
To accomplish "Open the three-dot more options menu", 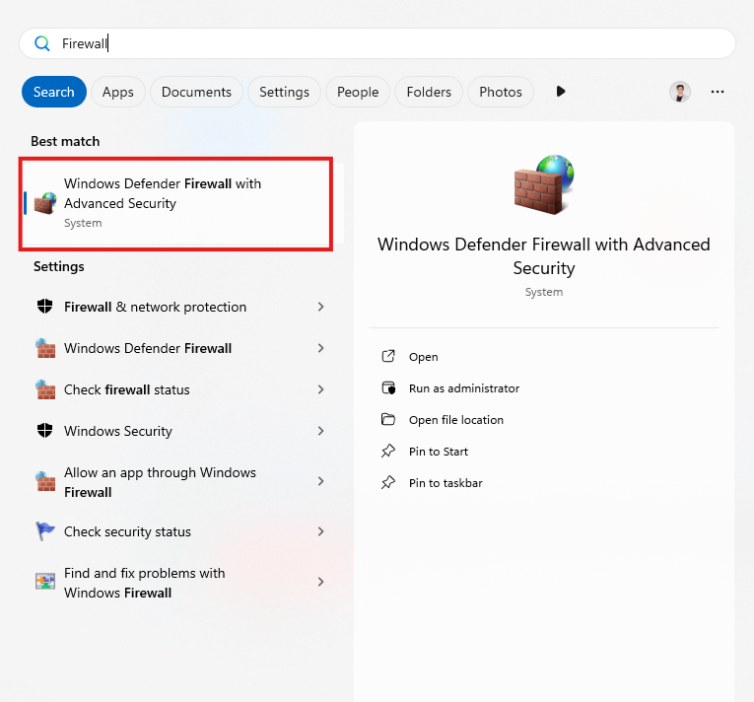I will 718,92.
